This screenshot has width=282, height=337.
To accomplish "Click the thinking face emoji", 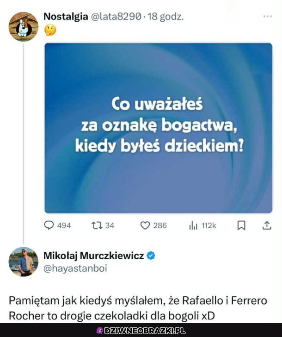I will [x=50, y=30].
